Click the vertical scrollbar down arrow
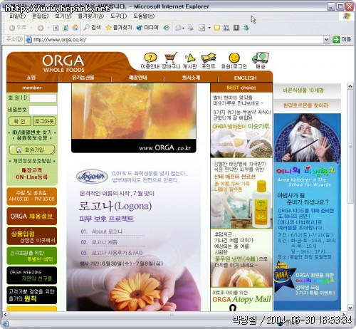Image resolution: width=356 pixels, height=329 pixels. (350, 308)
